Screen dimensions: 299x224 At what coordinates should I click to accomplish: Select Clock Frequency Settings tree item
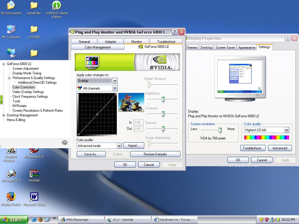click(x=30, y=97)
